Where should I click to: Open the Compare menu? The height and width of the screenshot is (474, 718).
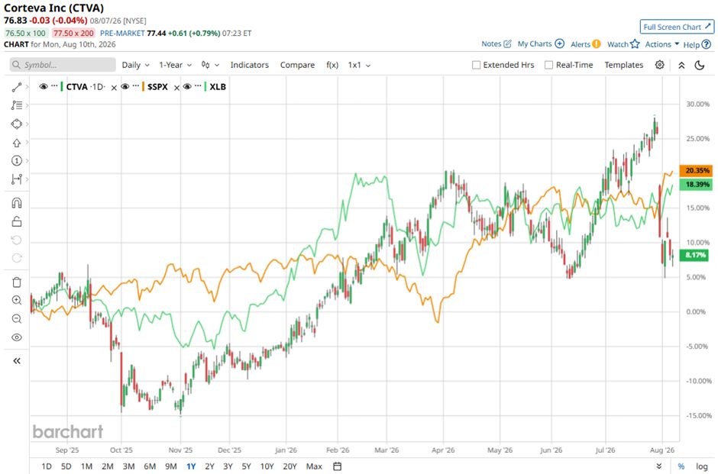point(297,65)
